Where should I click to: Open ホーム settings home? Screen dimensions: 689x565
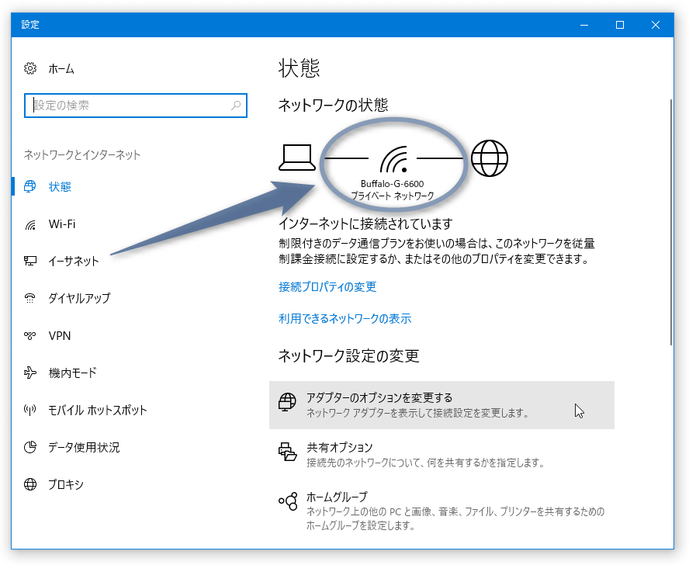pyautogui.click(x=61, y=69)
